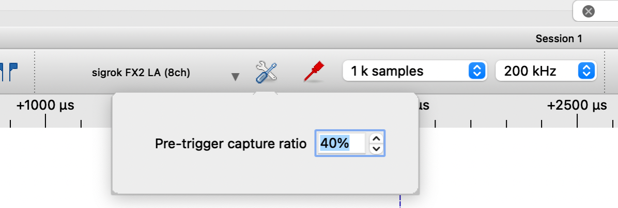This screenshot has height=208, width=618.
Task: Open the 1 k samples dropdown
Action: click(414, 71)
